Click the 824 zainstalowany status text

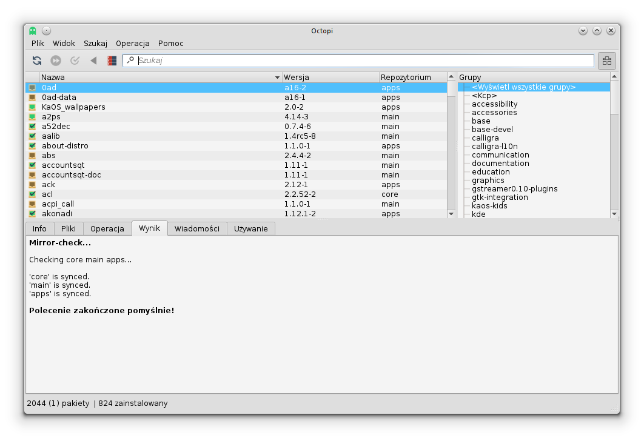coord(133,403)
